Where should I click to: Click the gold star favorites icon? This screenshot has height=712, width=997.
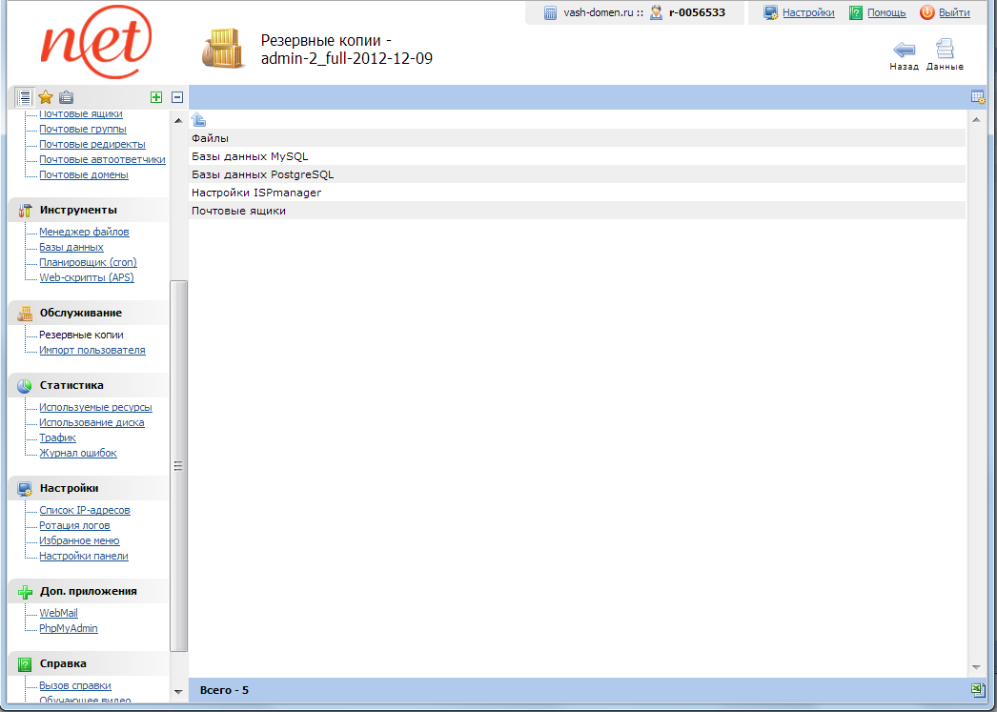pos(45,97)
